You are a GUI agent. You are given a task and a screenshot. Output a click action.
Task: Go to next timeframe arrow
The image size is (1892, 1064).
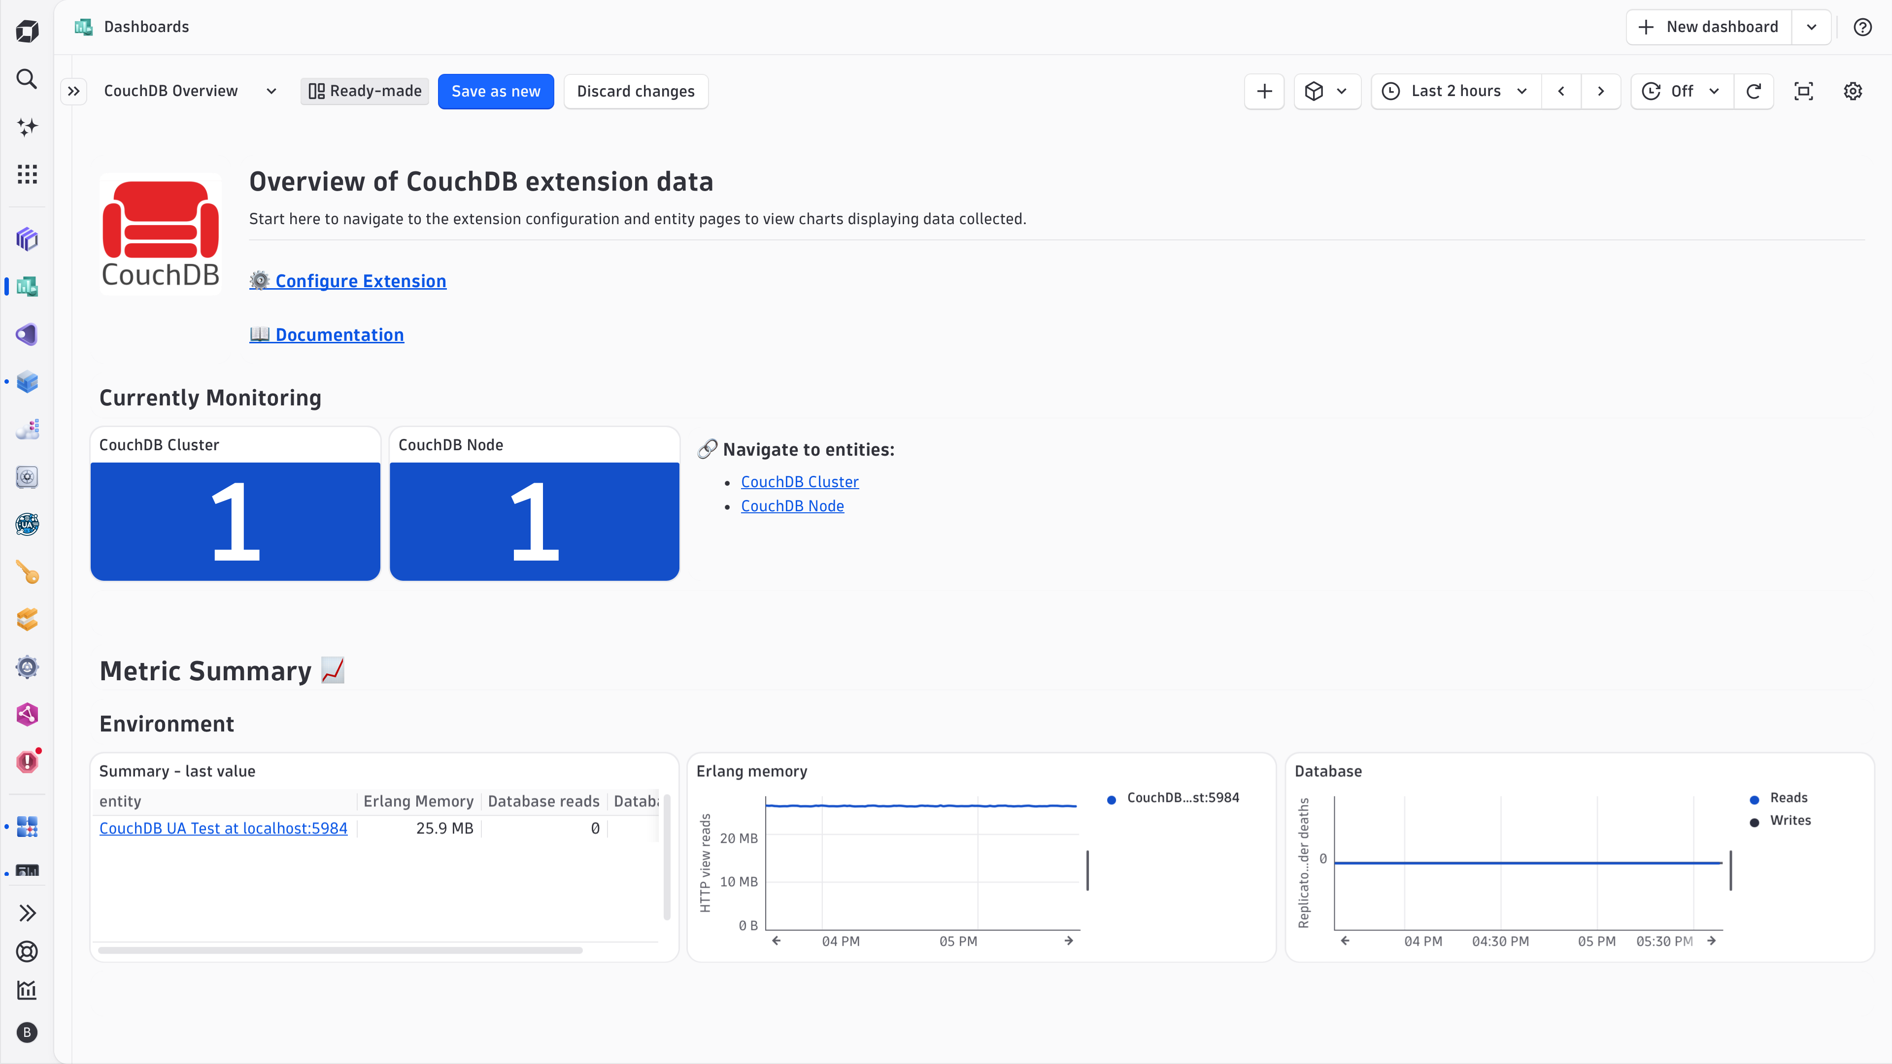(1601, 91)
